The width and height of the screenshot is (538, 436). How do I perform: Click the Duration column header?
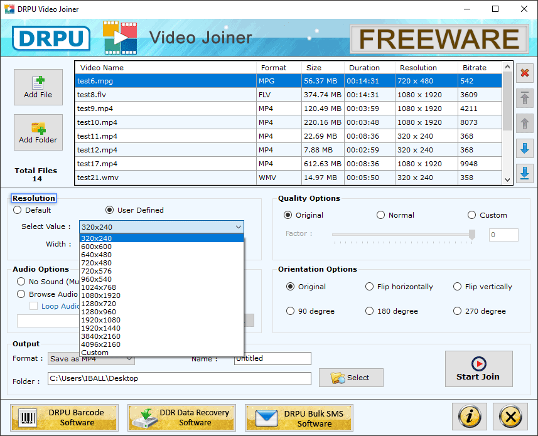[370, 68]
